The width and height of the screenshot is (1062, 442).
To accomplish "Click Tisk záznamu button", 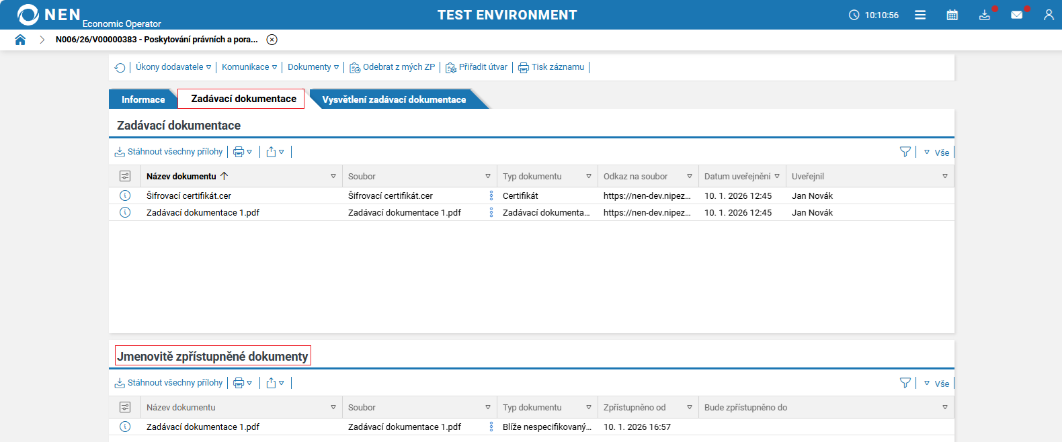I will pos(551,67).
